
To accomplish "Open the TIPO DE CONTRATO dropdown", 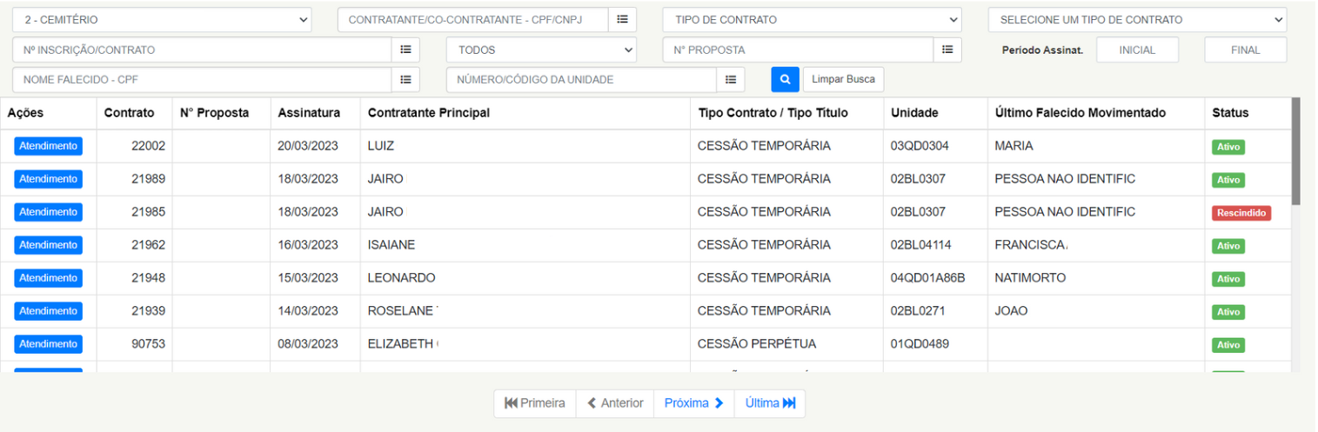I will click(x=812, y=19).
